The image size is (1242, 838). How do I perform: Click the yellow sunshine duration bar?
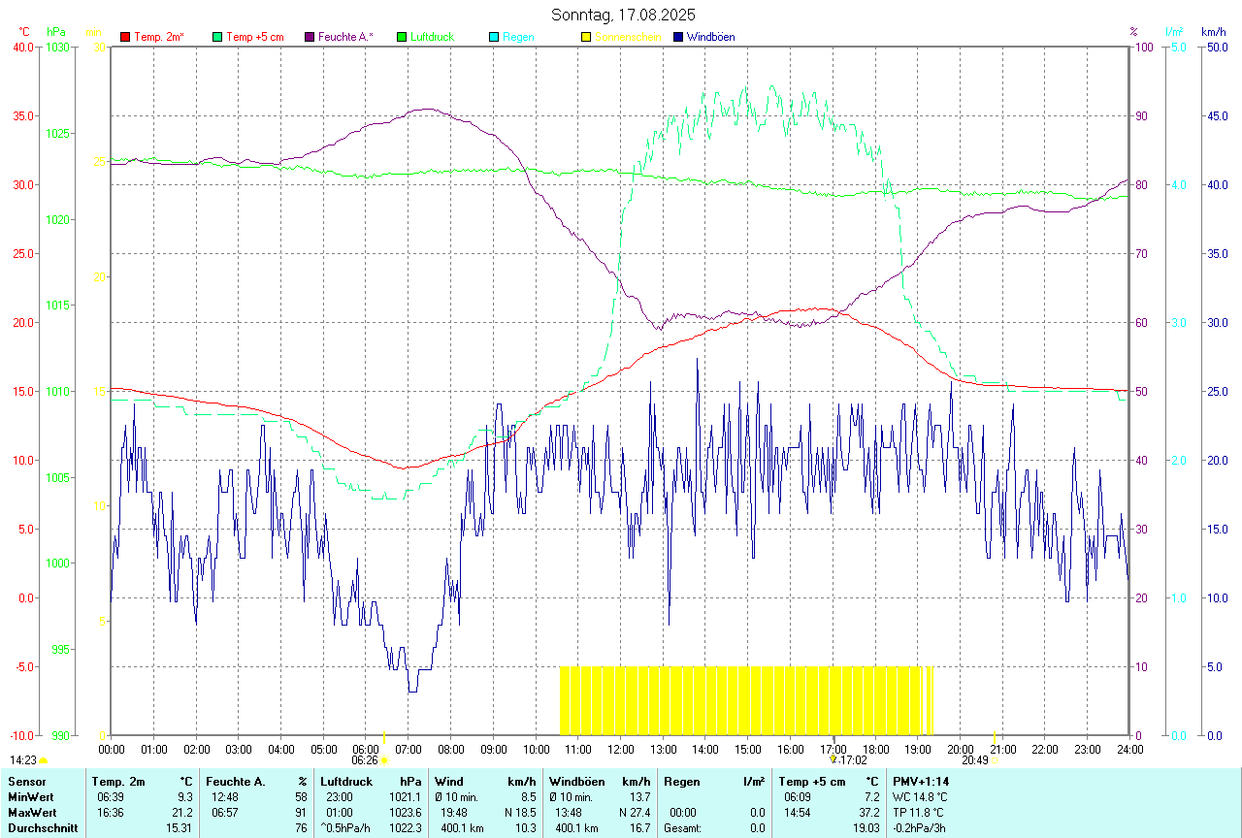pos(745,700)
